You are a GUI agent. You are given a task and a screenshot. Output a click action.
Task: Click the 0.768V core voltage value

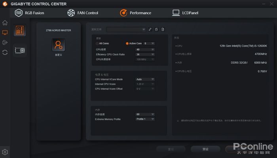click(262, 71)
